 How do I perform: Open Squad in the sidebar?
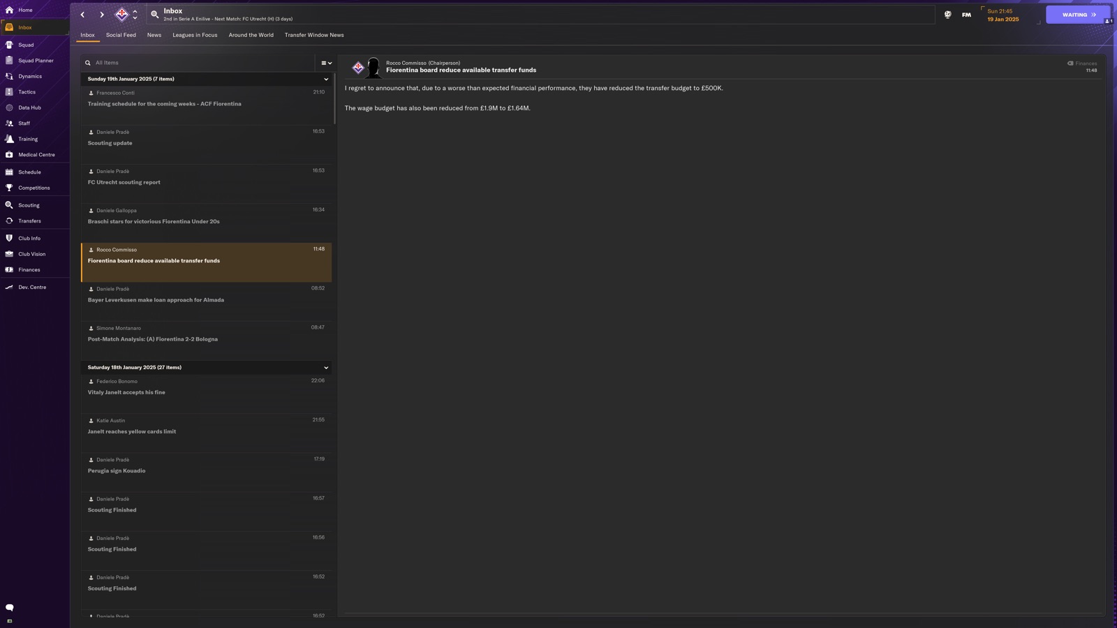point(35,45)
